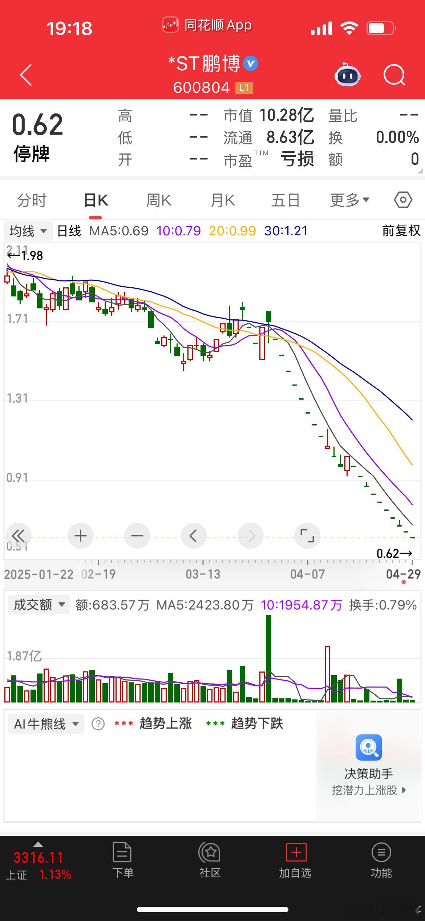Tap the 04-29 date marker on axis
The height and width of the screenshot is (921, 425).
403,574
